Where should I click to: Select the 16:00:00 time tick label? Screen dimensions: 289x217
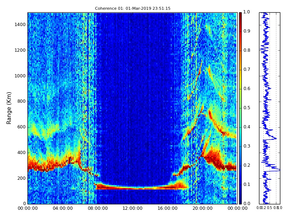click(168, 208)
